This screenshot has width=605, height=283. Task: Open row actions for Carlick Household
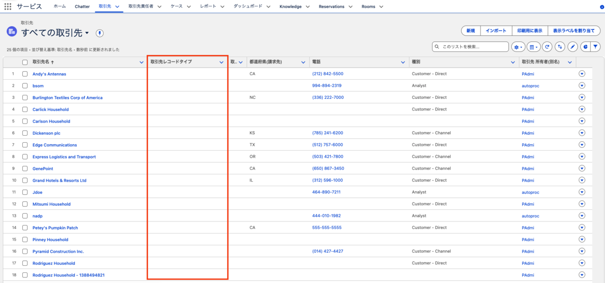pos(582,109)
